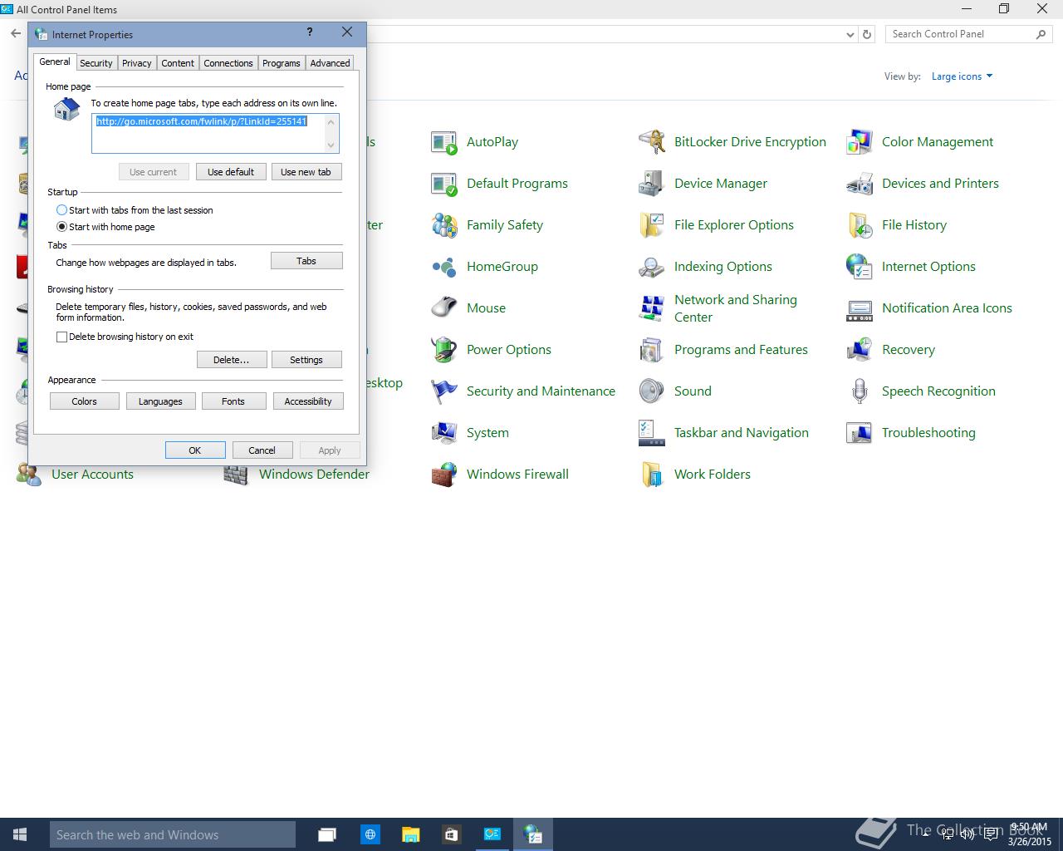This screenshot has width=1063, height=851.
Task: Open the Power Options battery icon
Action: point(444,350)
